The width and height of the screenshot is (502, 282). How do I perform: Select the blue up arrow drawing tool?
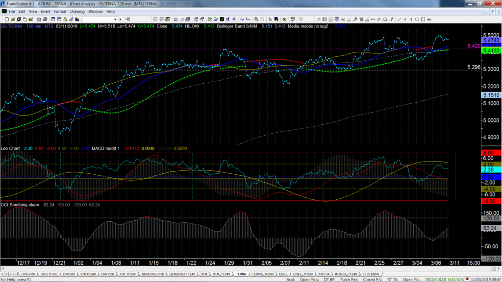(x=411, y=20)
